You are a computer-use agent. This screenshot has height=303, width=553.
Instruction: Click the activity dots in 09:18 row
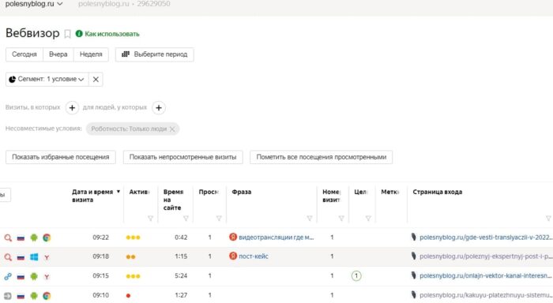(131, 257)
